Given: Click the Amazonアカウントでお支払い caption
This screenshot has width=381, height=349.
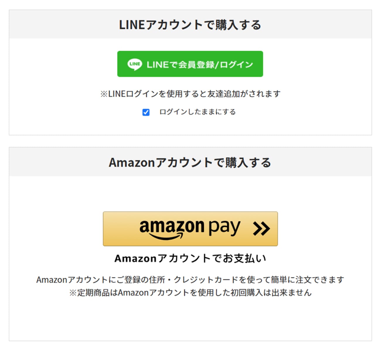Looking at the screenshot, I should 190,258.
